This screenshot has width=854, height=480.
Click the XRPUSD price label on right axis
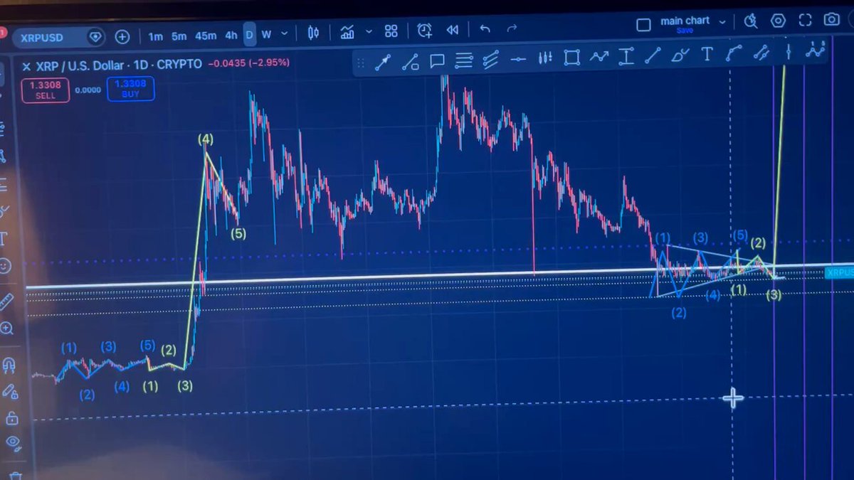[x=840, y=272]
